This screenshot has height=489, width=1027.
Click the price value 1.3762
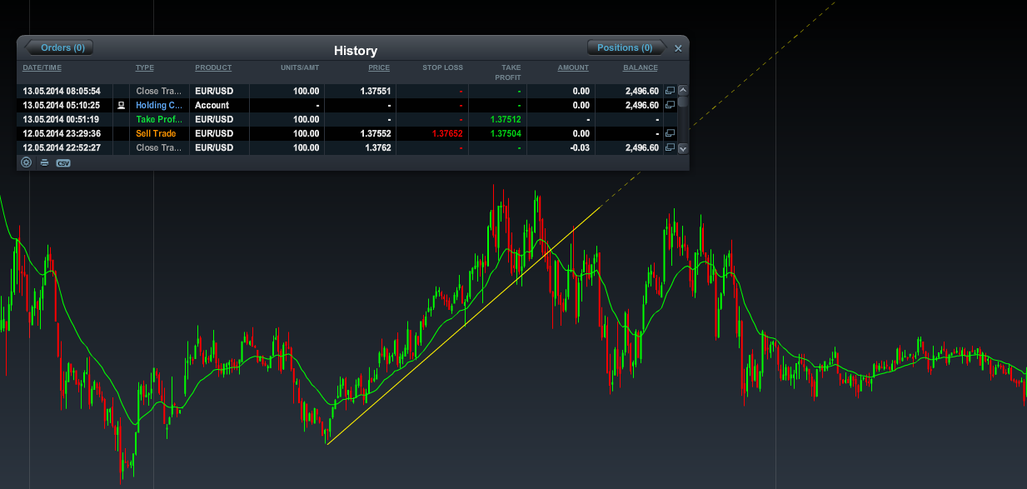378,147
